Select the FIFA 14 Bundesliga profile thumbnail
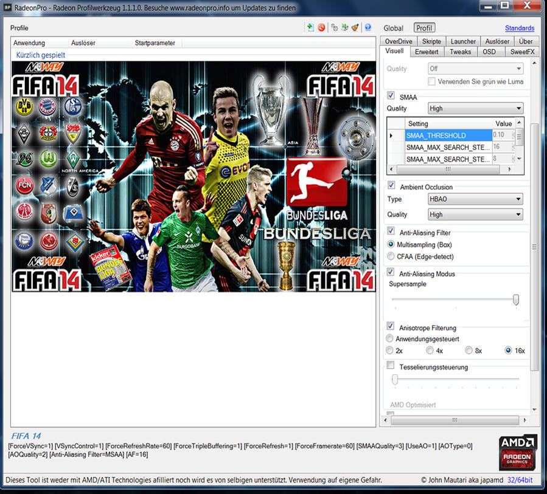Screen dimensions: 547x494 click(193, 177)
